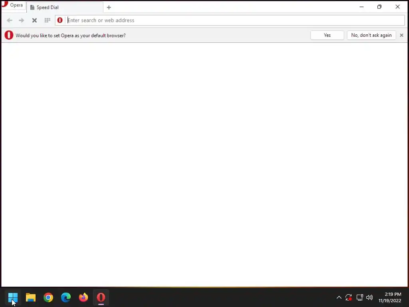The image size is (409, 307).
Task: Launch Microsoft Edge from taskbar
Action: point(66,297)
